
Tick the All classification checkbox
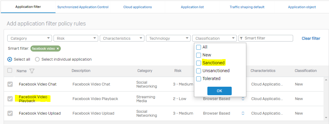coord(199,47)
